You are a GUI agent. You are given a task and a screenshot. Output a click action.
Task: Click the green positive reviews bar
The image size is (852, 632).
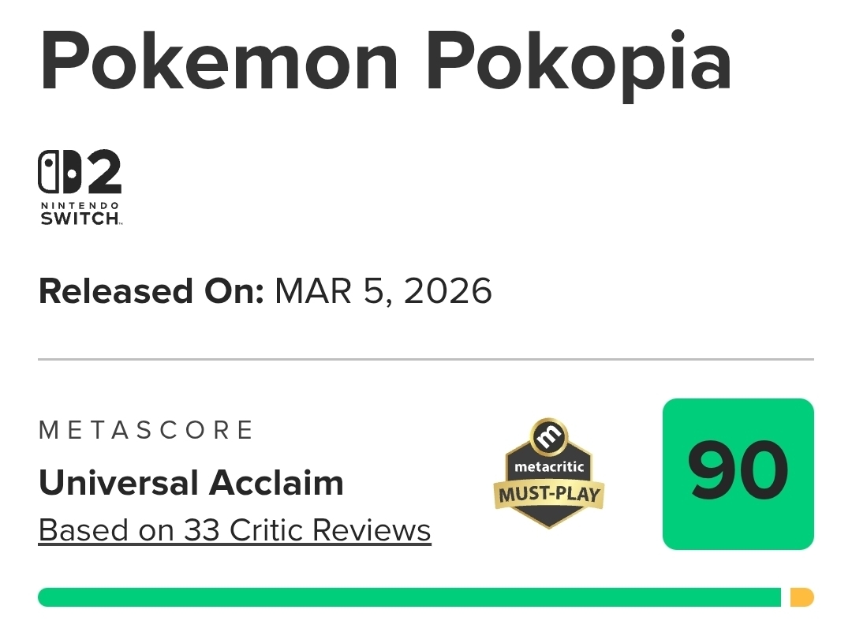pos(409,597)
